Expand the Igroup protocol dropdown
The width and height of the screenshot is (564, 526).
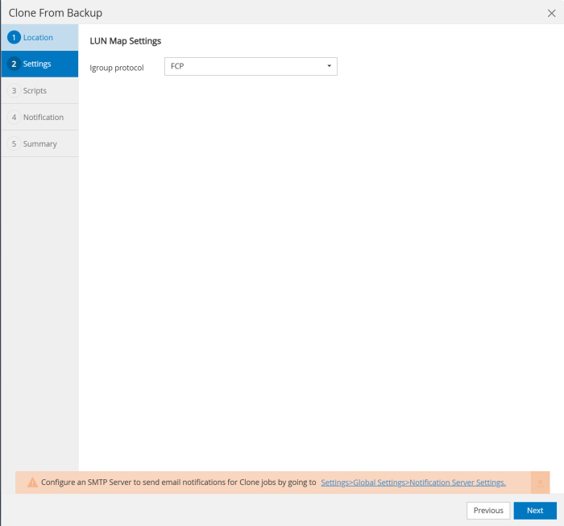[251, 67]
